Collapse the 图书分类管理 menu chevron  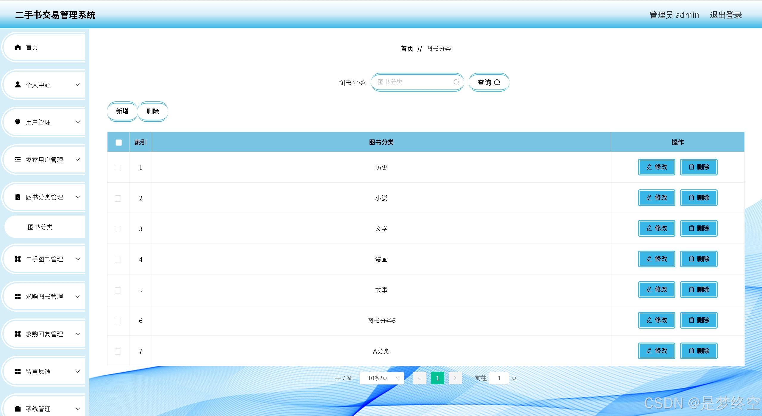(78, 197)
